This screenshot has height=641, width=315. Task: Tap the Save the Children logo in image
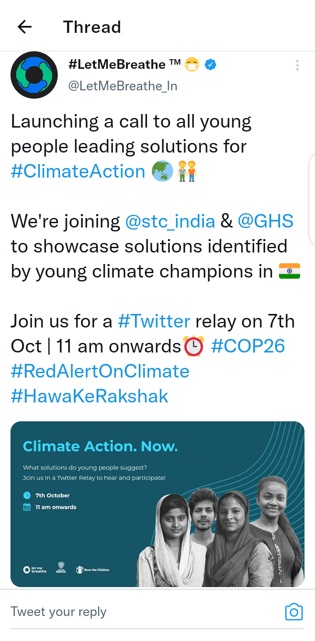point(93,570)
